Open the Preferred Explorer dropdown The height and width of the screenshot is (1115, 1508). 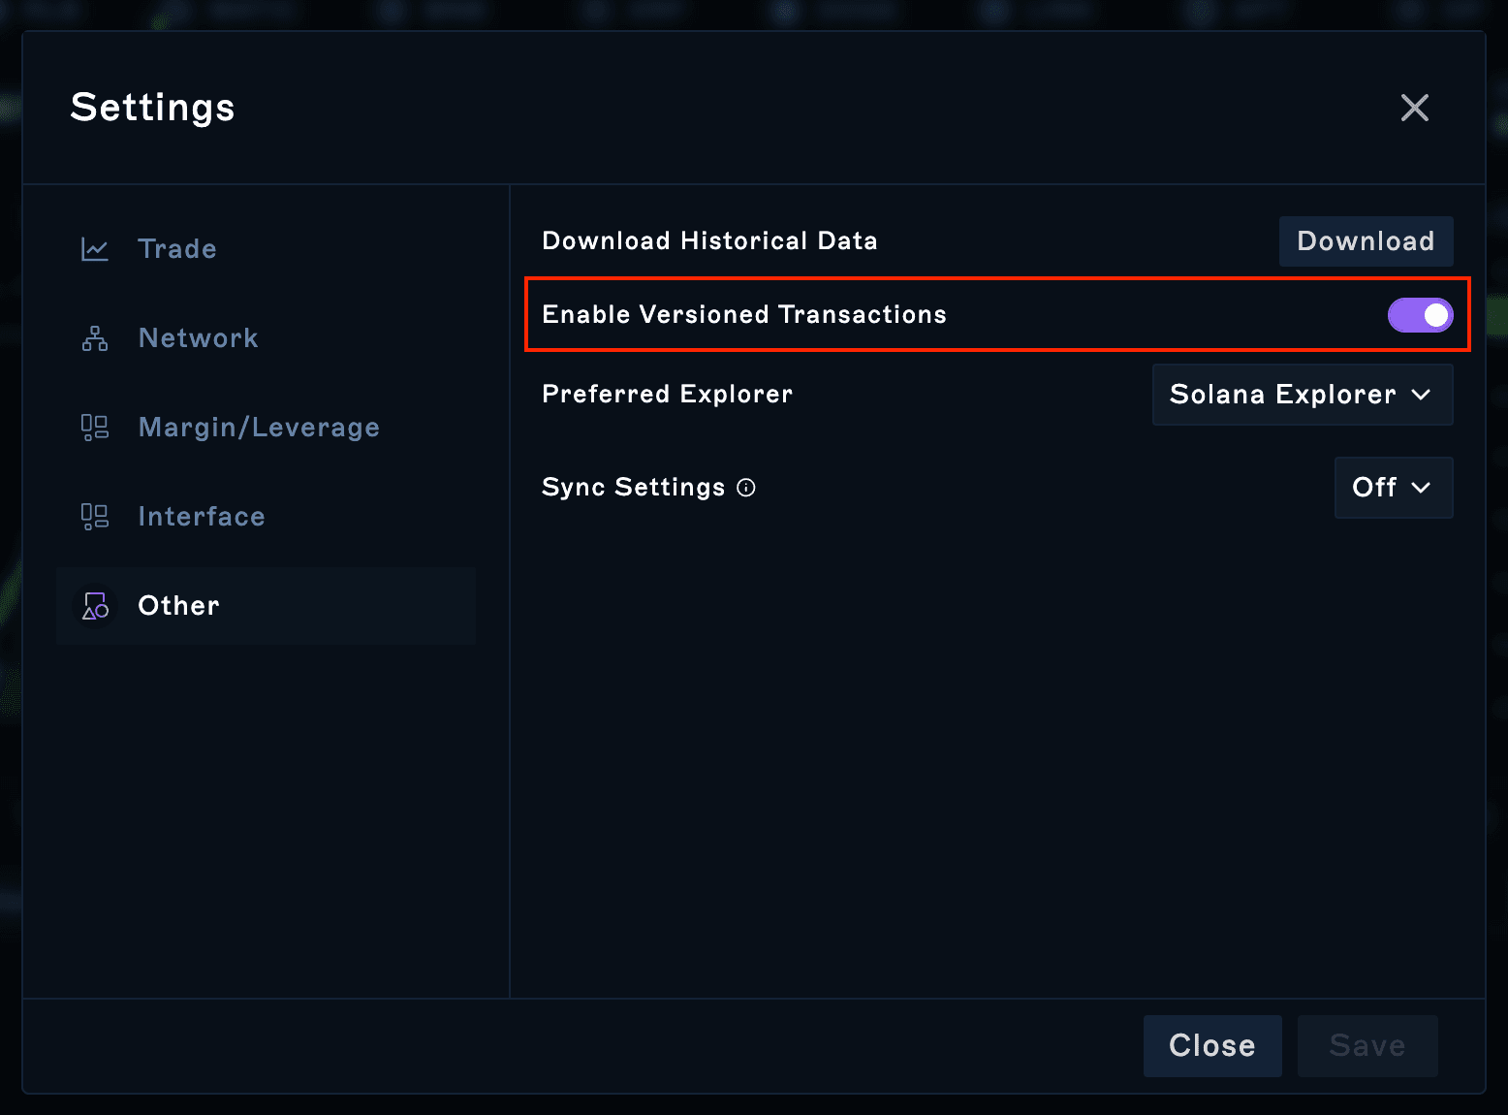pos(1302,395)
